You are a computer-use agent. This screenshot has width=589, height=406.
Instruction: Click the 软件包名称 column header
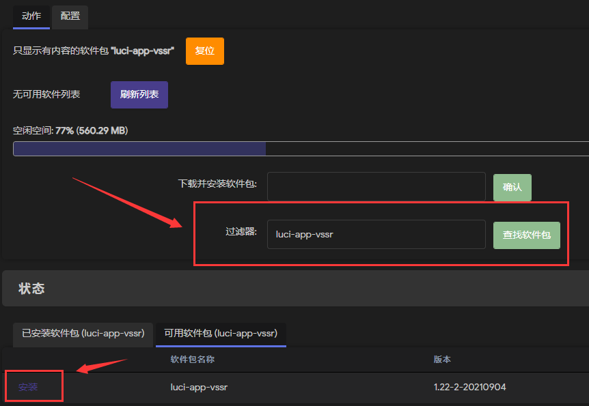point(192,360)
